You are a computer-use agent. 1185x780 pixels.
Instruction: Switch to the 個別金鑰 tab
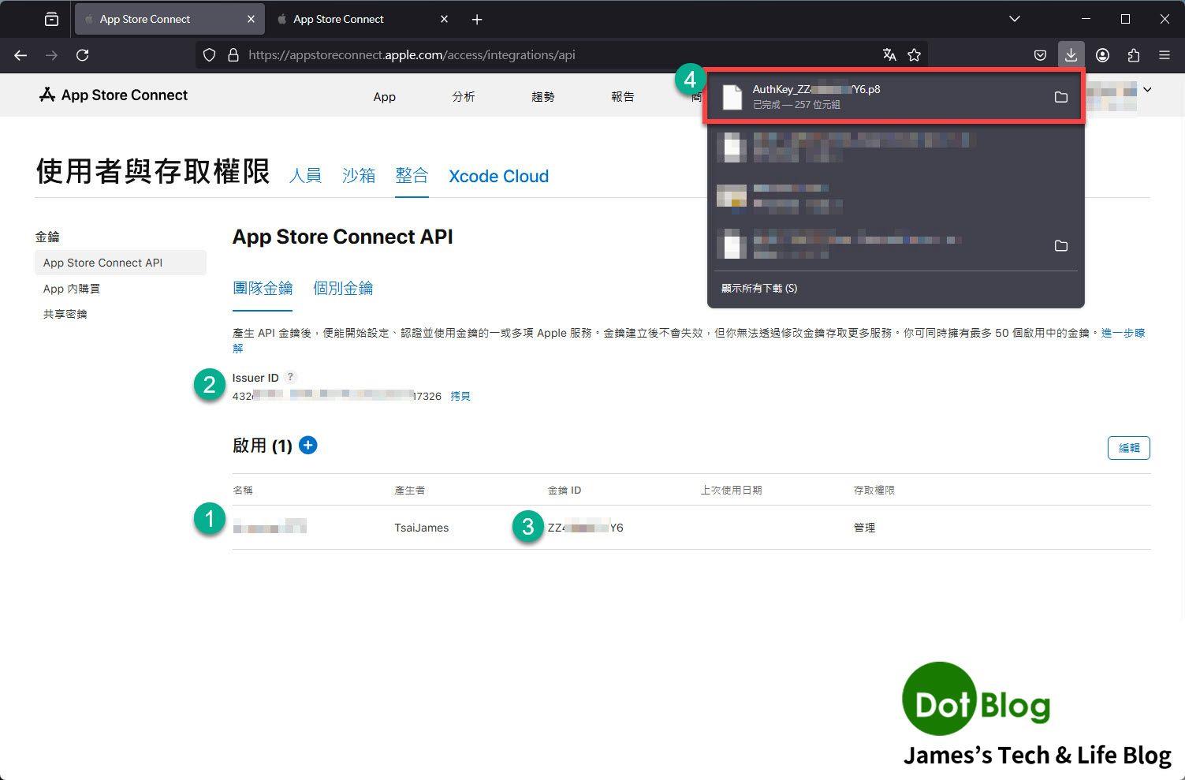click(x=343, y=289)
